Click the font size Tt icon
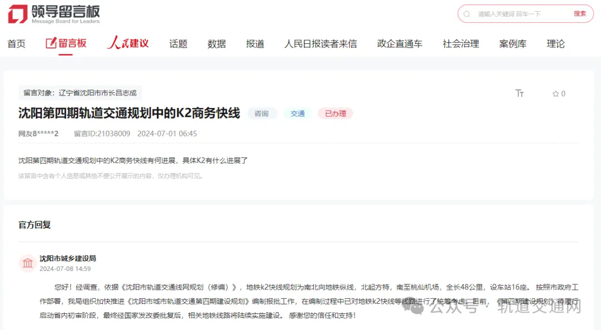601x330 pixels. click(x=519, y=93)
